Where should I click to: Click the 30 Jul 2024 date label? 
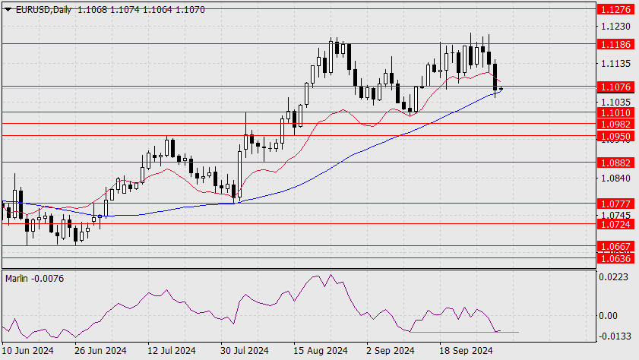point(245,351)
